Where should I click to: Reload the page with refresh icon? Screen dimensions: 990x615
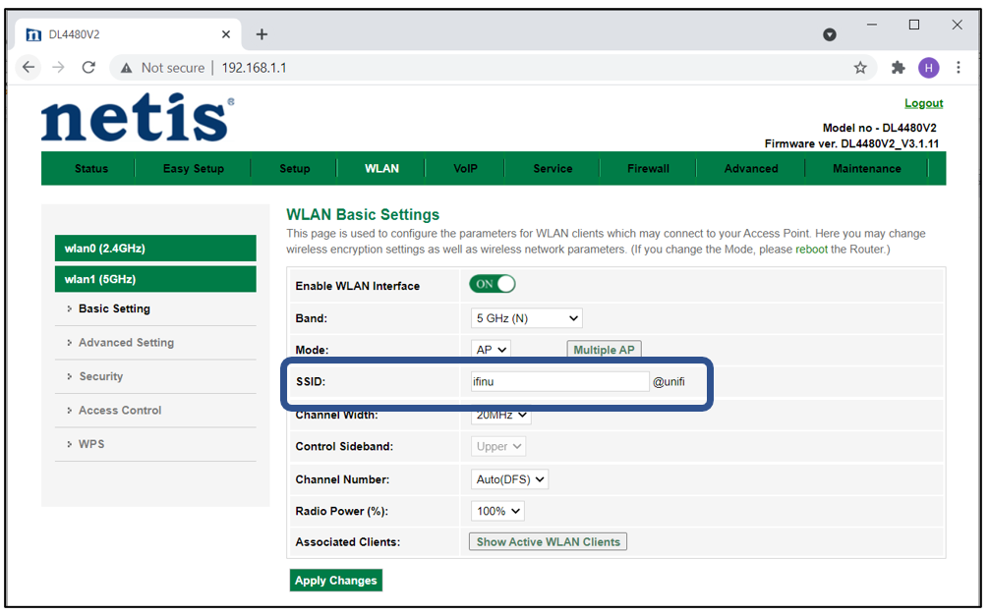pos(88,67)
